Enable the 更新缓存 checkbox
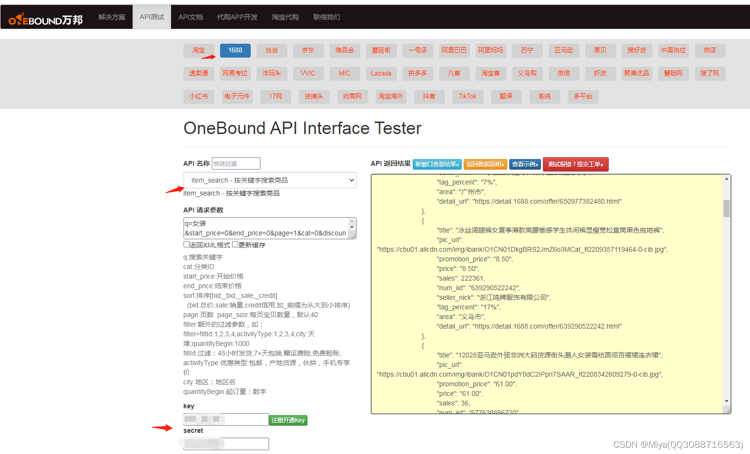 235,245
